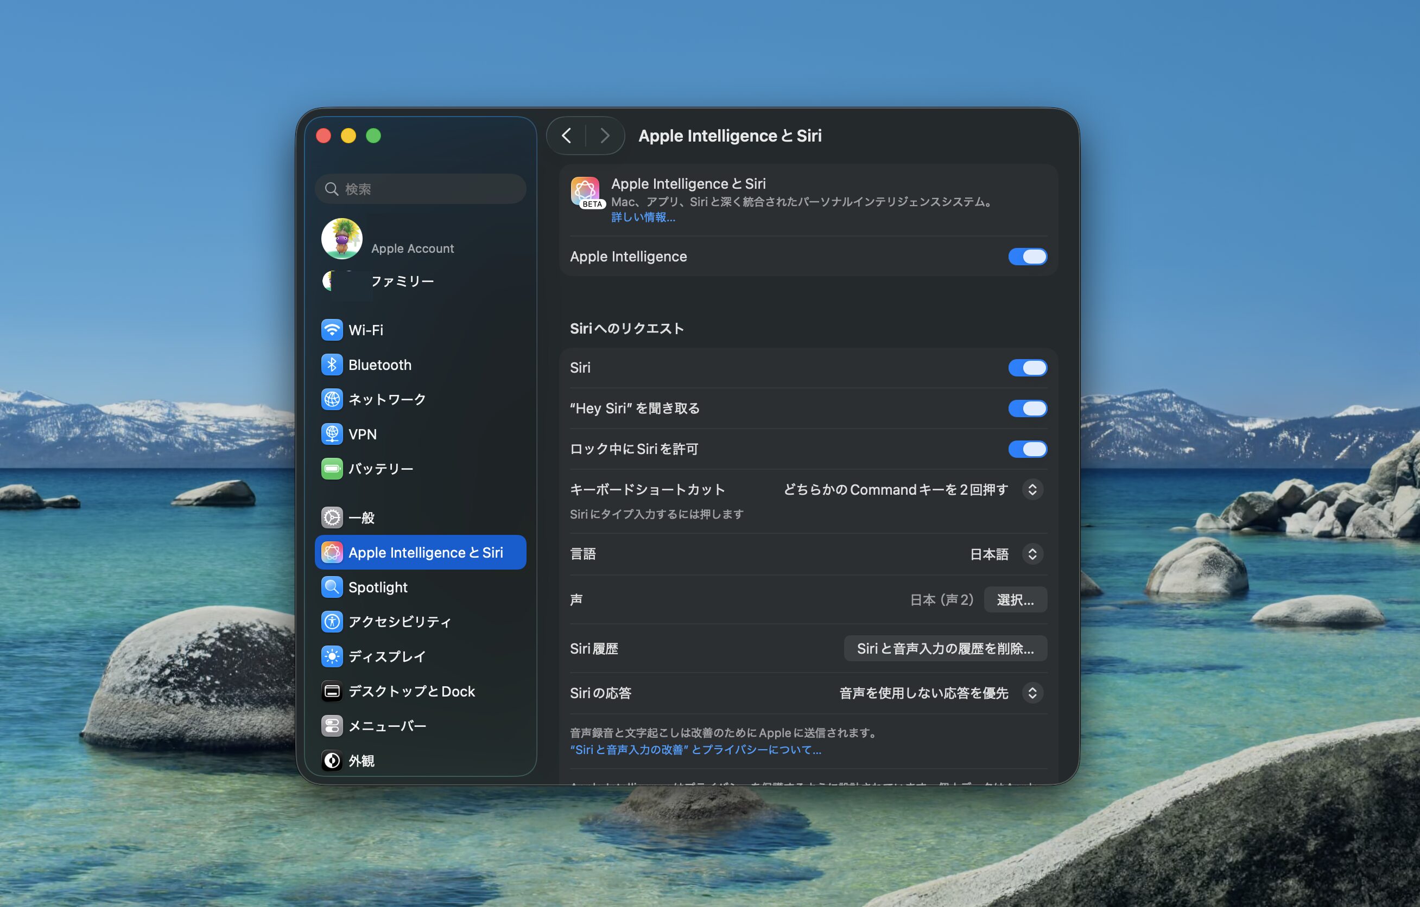1420x907 pixels.
Task: Select 一般 in the sidebar
Action: pyautogui.click(x=421, y=518)
